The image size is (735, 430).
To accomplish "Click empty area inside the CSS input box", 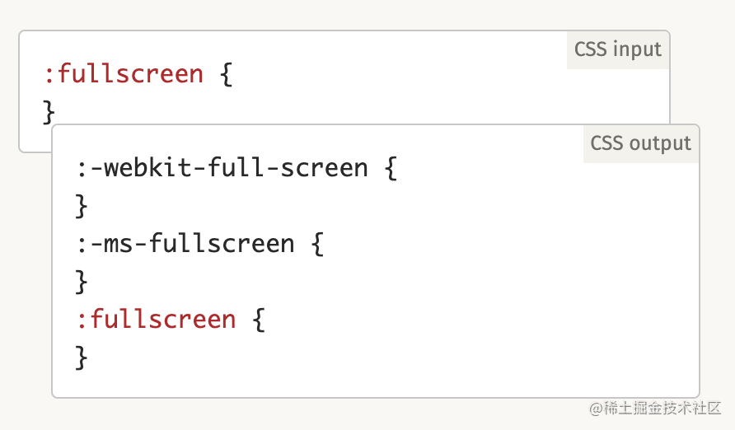I will (x=375, y=94).
